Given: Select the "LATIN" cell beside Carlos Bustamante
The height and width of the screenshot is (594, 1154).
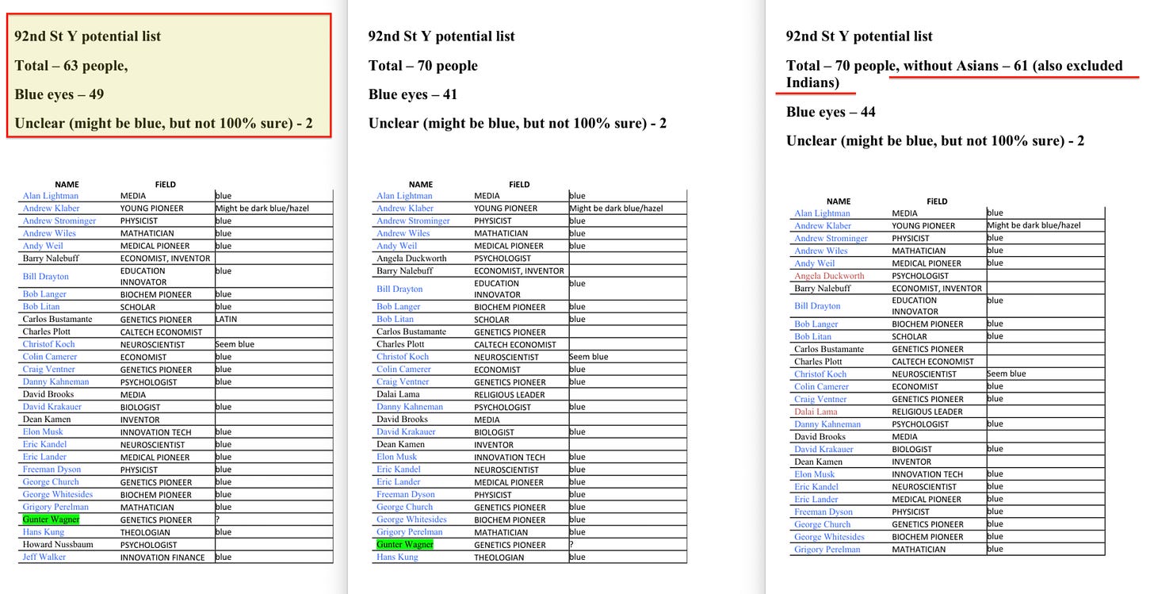Looking at the screenshot, I should click(x=226, y=320).
